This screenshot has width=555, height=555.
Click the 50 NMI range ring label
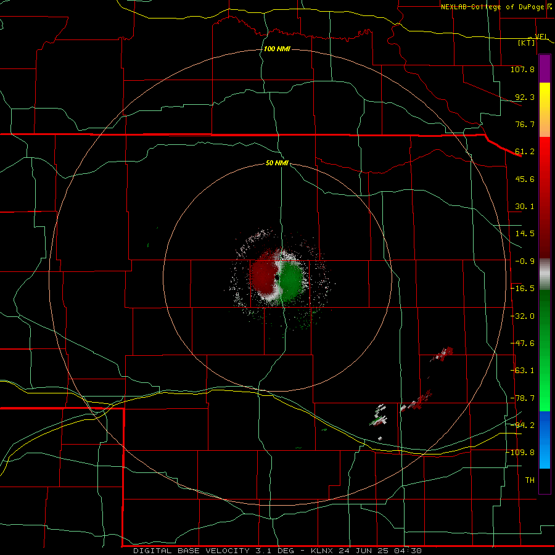click(277, 163)
